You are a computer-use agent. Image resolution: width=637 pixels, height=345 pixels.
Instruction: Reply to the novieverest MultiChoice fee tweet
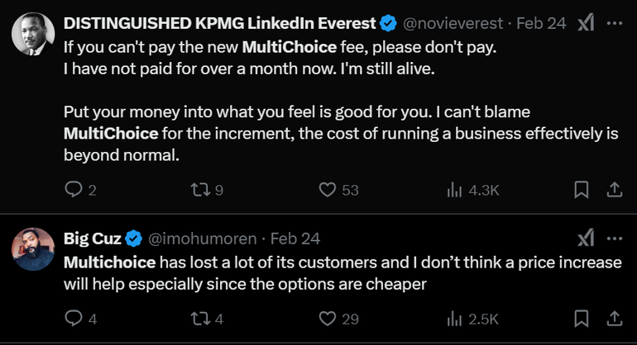point(72,190)
